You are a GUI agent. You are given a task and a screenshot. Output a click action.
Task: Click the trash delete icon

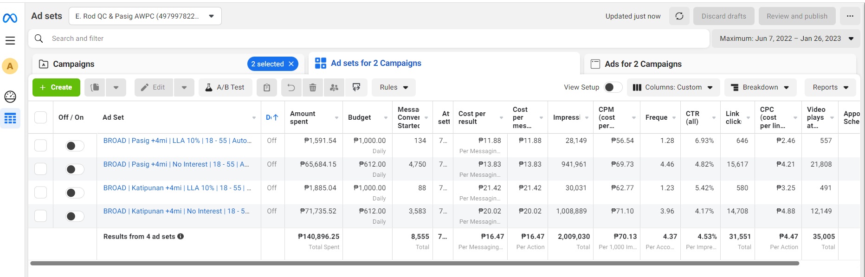click(313, 87)
